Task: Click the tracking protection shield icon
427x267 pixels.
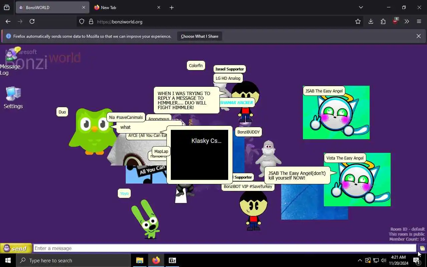Action: click(x=82, y=21)
